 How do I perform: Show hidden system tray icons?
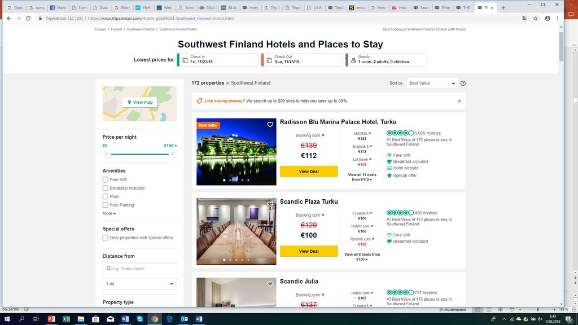pyautogui.click(x=504, y=319)
